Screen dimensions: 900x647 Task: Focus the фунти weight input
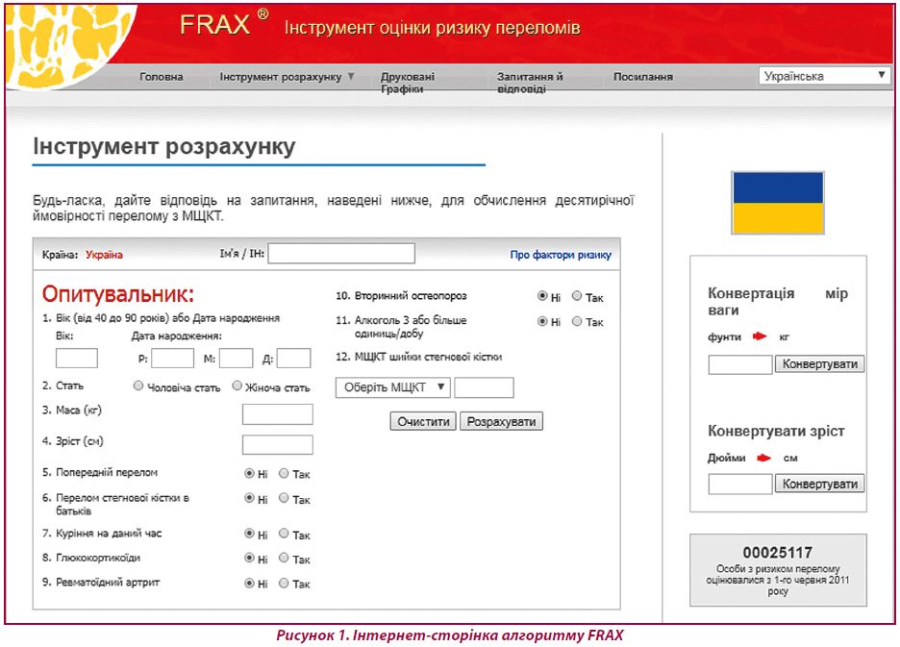740,364
